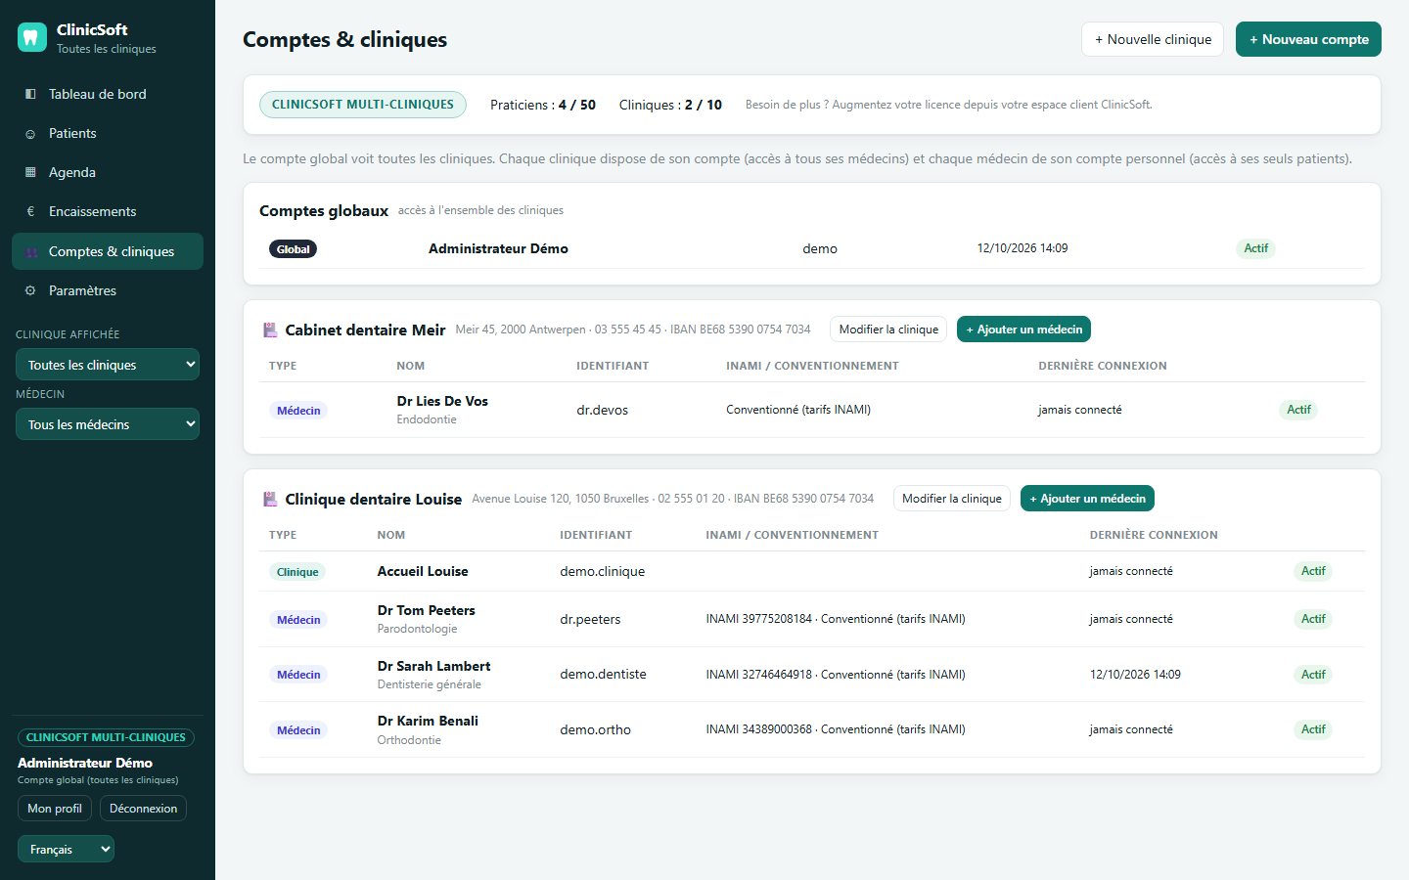Viewport: 1409px width, 880px height.
Task: Click the Agenda grid icon
Action: point(30,172)
